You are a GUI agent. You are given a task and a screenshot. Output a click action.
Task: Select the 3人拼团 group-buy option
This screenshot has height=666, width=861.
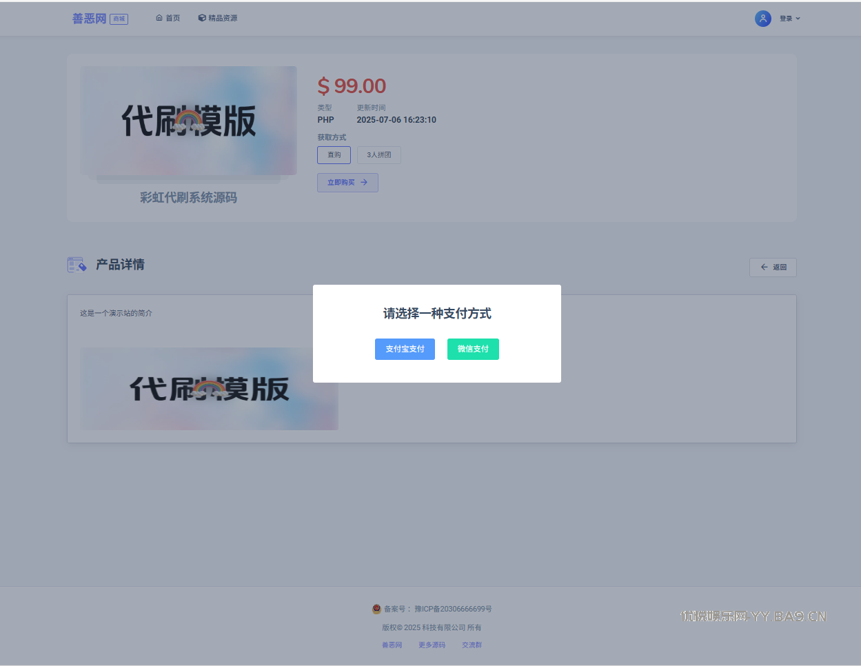pos(378,155)
